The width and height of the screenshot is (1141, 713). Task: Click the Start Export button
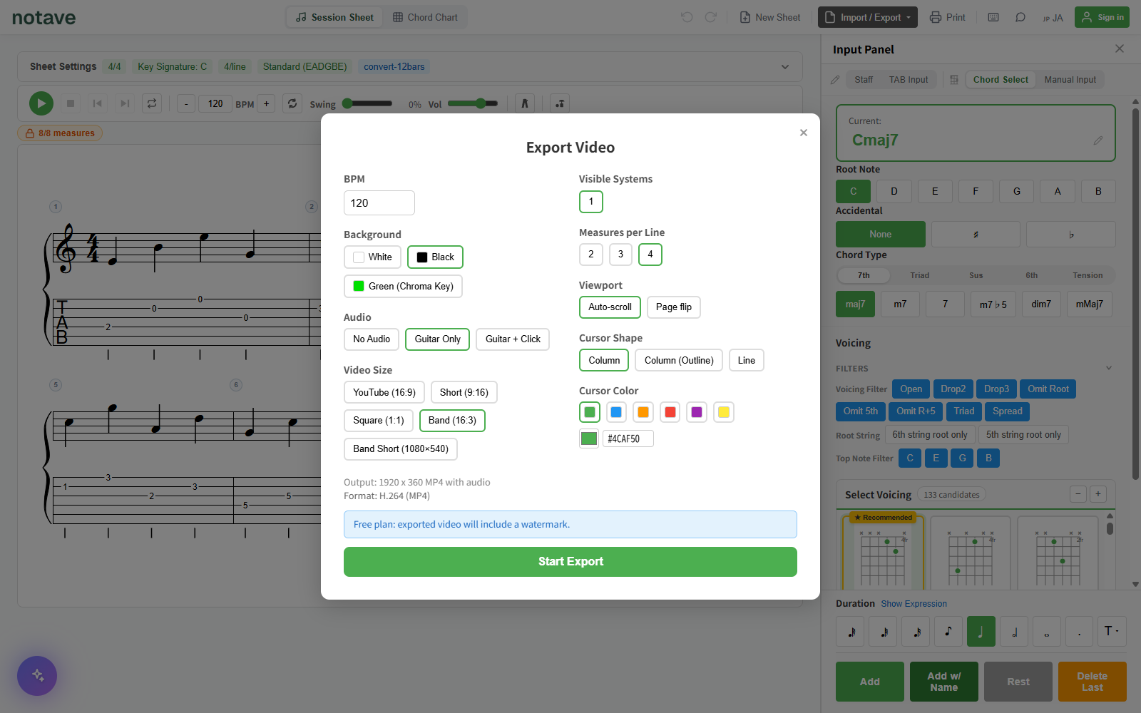pyautogui.click(x=570, y=562)
